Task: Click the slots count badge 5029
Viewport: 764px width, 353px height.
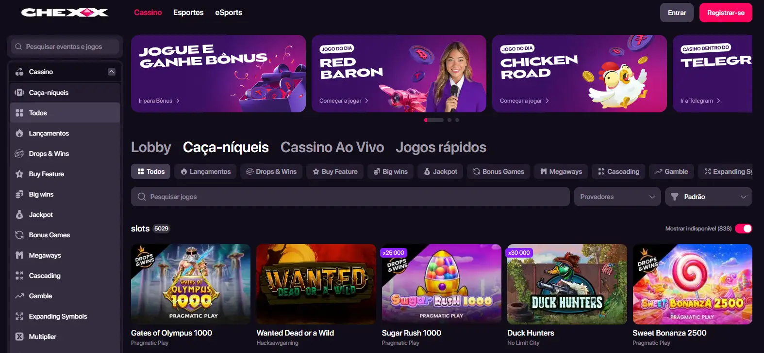Action: [161, 229]
